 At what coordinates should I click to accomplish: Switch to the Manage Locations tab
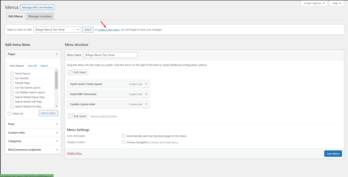40,16
